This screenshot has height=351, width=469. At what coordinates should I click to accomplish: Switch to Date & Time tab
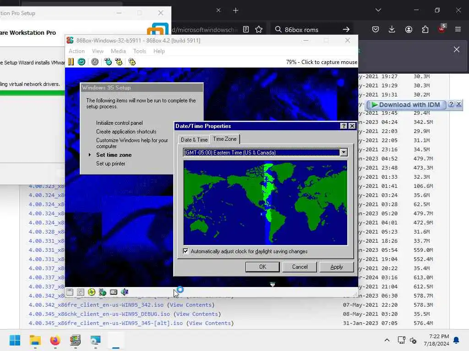(x=194, y=140)
